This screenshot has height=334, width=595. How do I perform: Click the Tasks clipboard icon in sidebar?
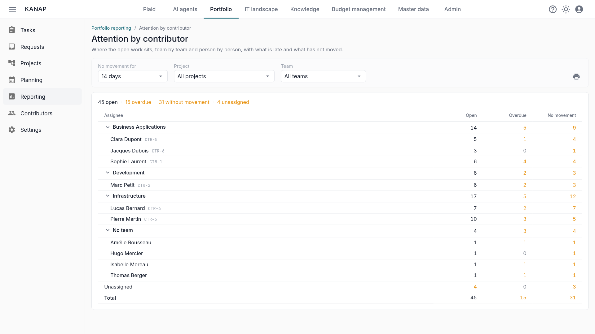[12, 30]
